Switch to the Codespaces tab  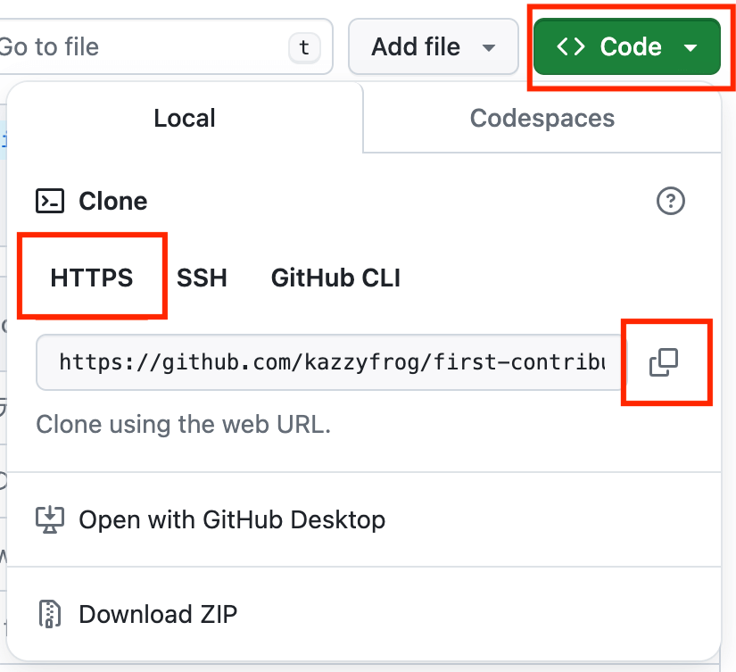click(542, 118)
